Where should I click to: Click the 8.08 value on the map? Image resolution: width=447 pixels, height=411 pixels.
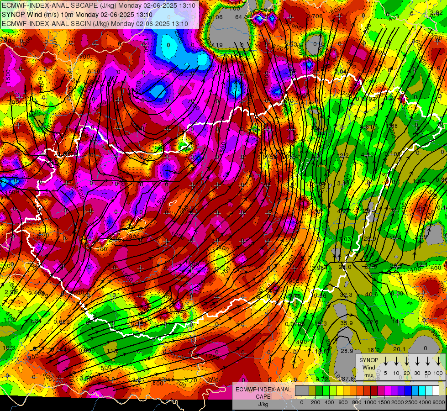[396, 293]
